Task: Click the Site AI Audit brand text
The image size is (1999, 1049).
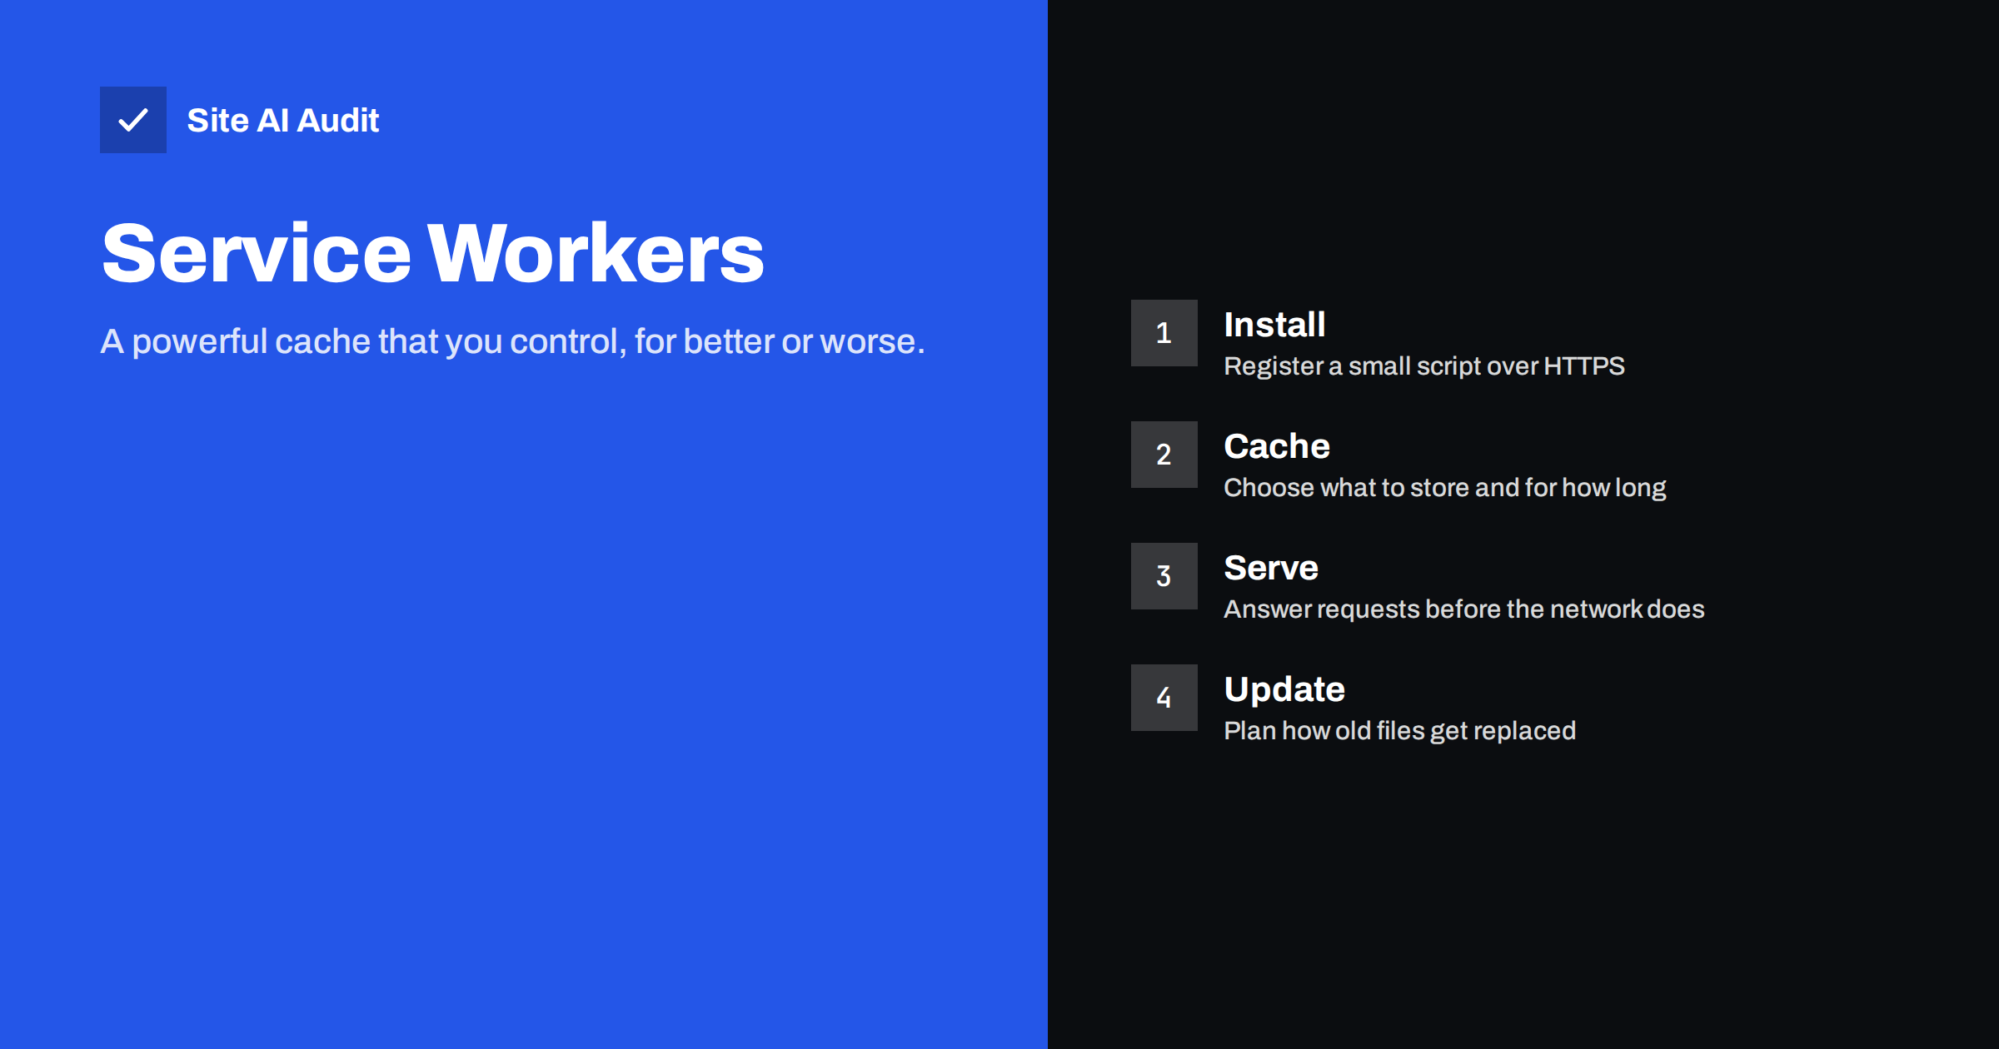Action: click(x=283, y=121)
